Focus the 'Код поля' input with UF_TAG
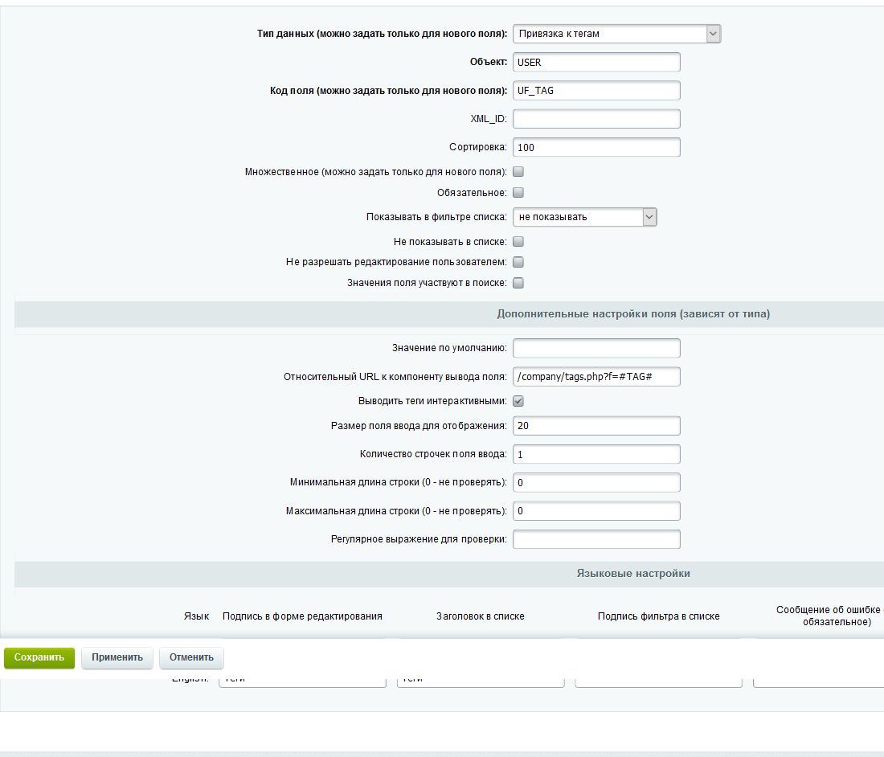This screenshot has width=884, height=757. tap(596, 91)
